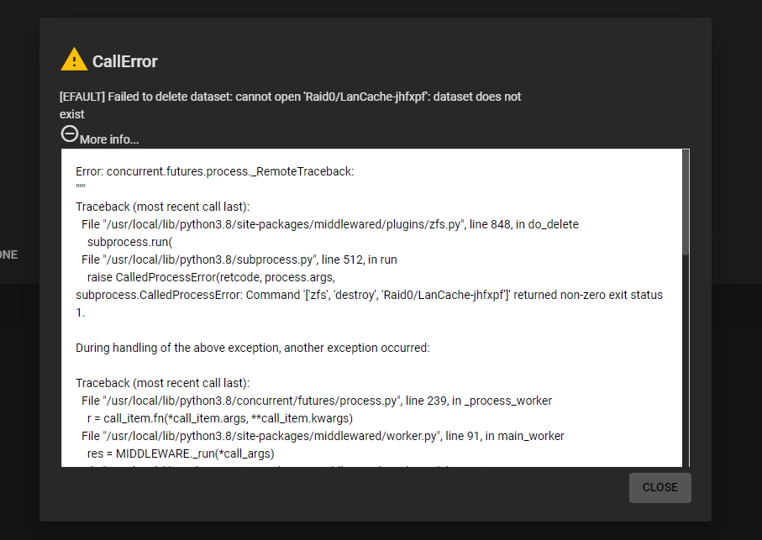The height and width of the screenshot is (540, 762).
Task: Click the zfs.py line 848 do_delete entry
Action: pos(329,224)
